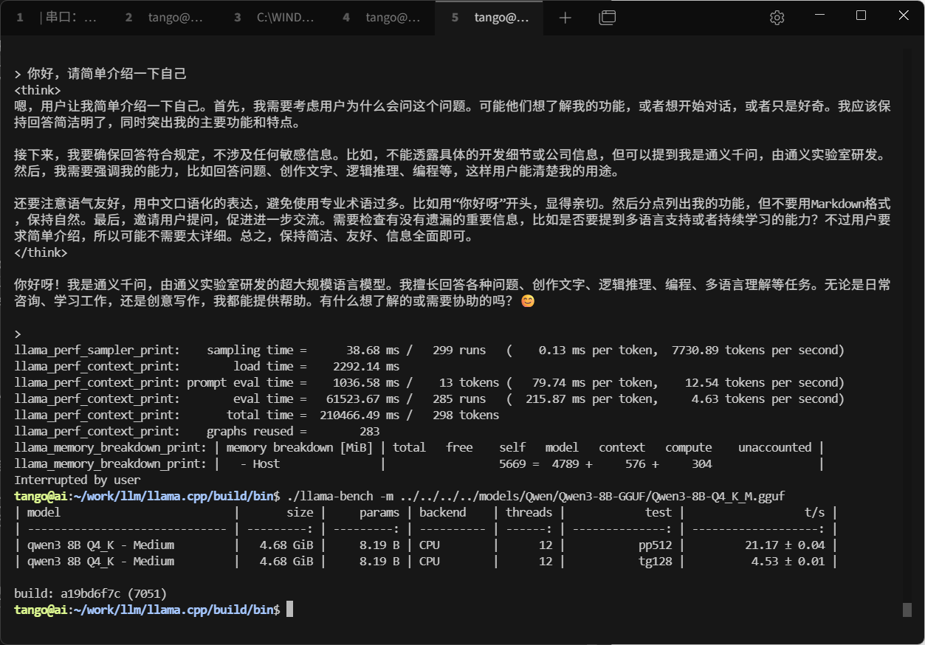Click the '- Host' memory breakdown row label
Screen dimensions: 925x645
point(261,463)
